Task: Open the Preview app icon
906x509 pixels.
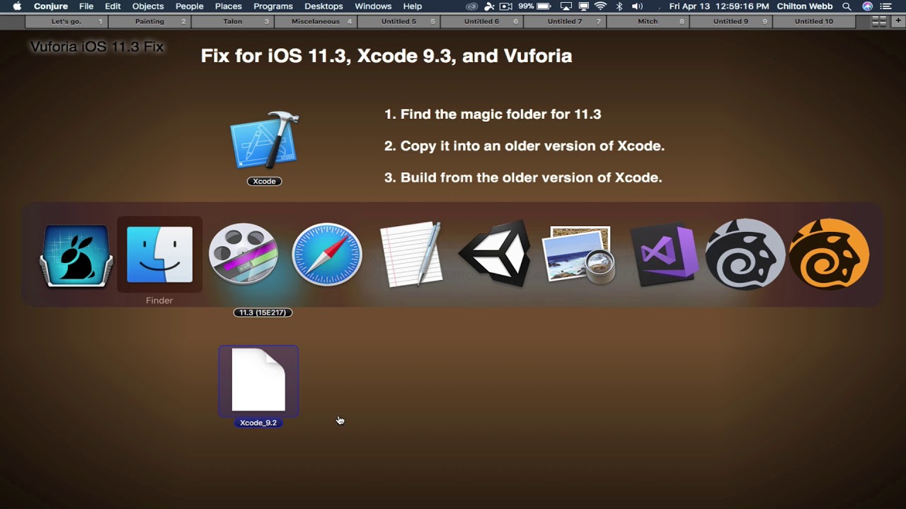Action: pos(579,255)
